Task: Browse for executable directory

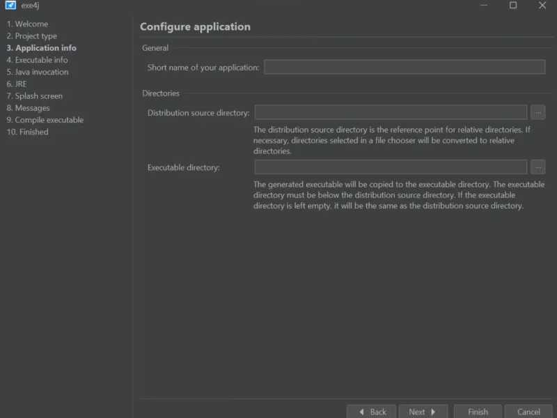Action: 538,167
